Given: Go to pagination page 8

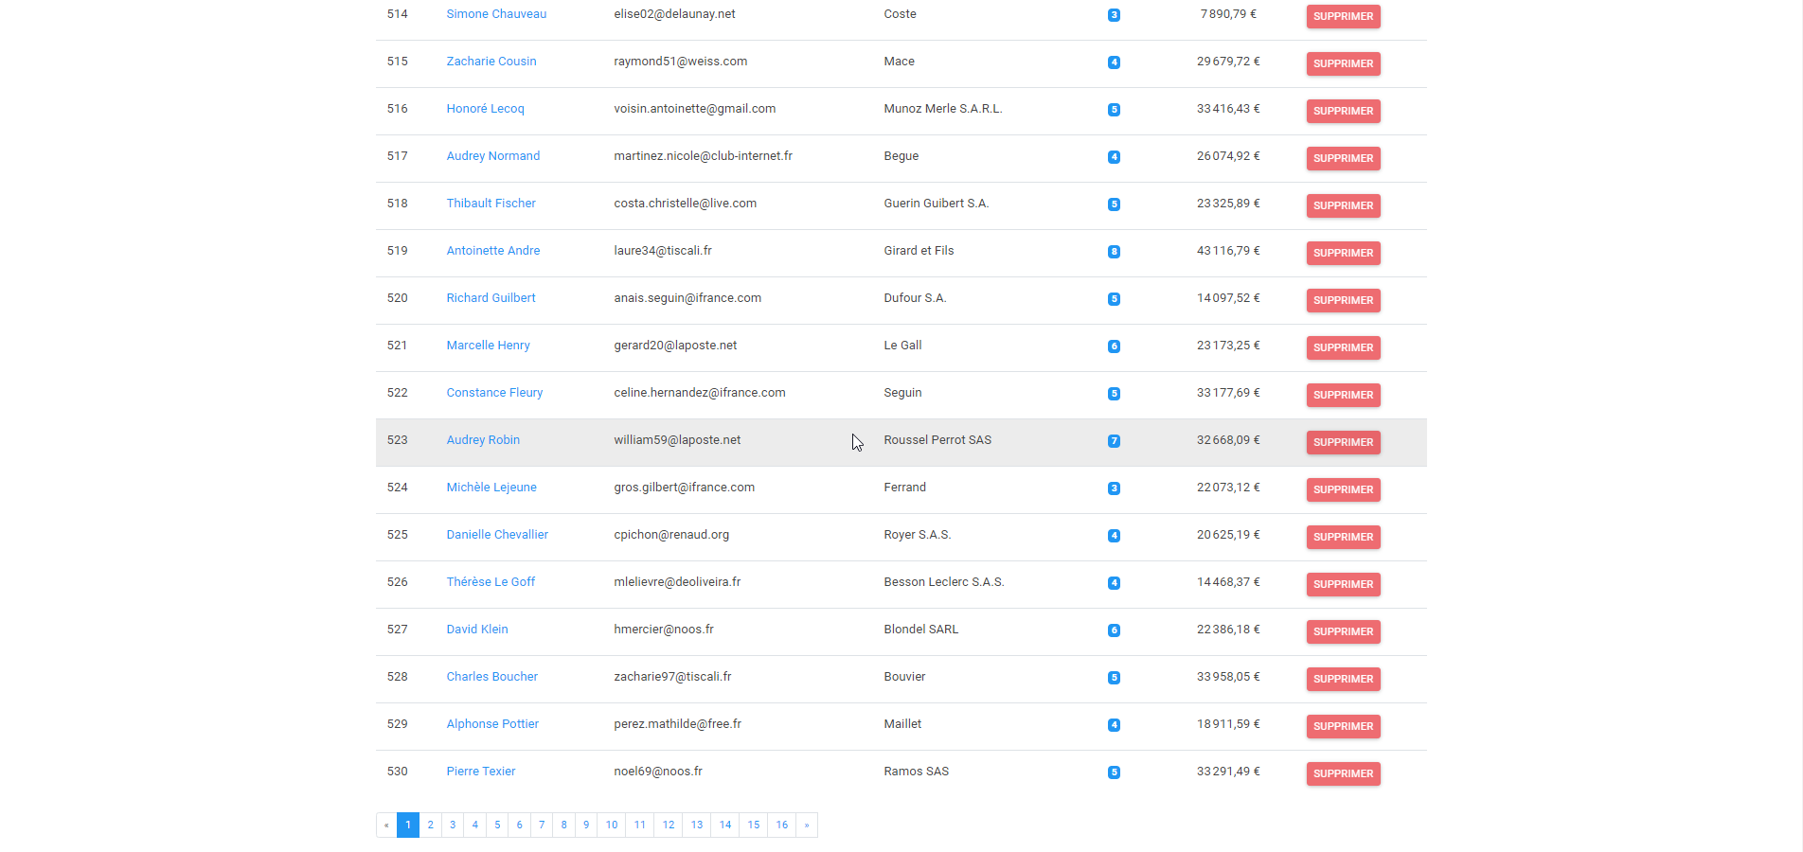Looking at the screenshot, I should tap(563, 825).
